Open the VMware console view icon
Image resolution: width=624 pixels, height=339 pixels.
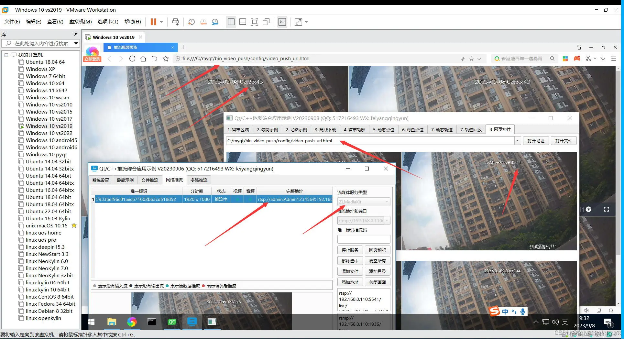tap(282, 22)
